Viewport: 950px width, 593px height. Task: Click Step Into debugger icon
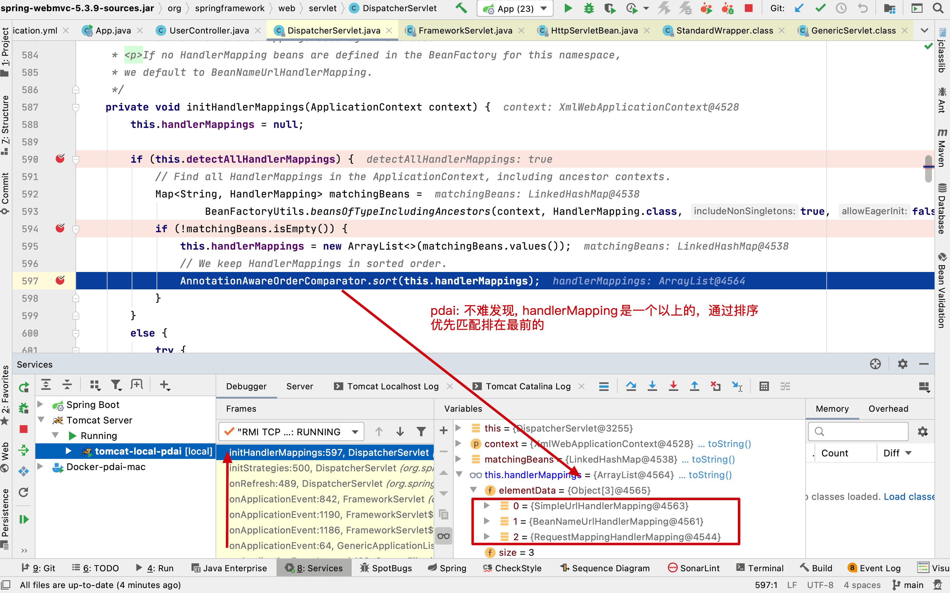(x=652, y=386)
